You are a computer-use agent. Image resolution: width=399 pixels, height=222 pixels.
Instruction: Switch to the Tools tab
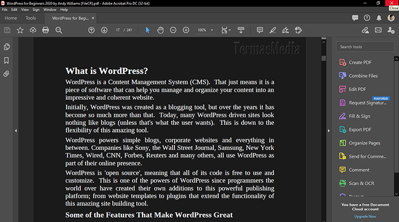point(31,18)
